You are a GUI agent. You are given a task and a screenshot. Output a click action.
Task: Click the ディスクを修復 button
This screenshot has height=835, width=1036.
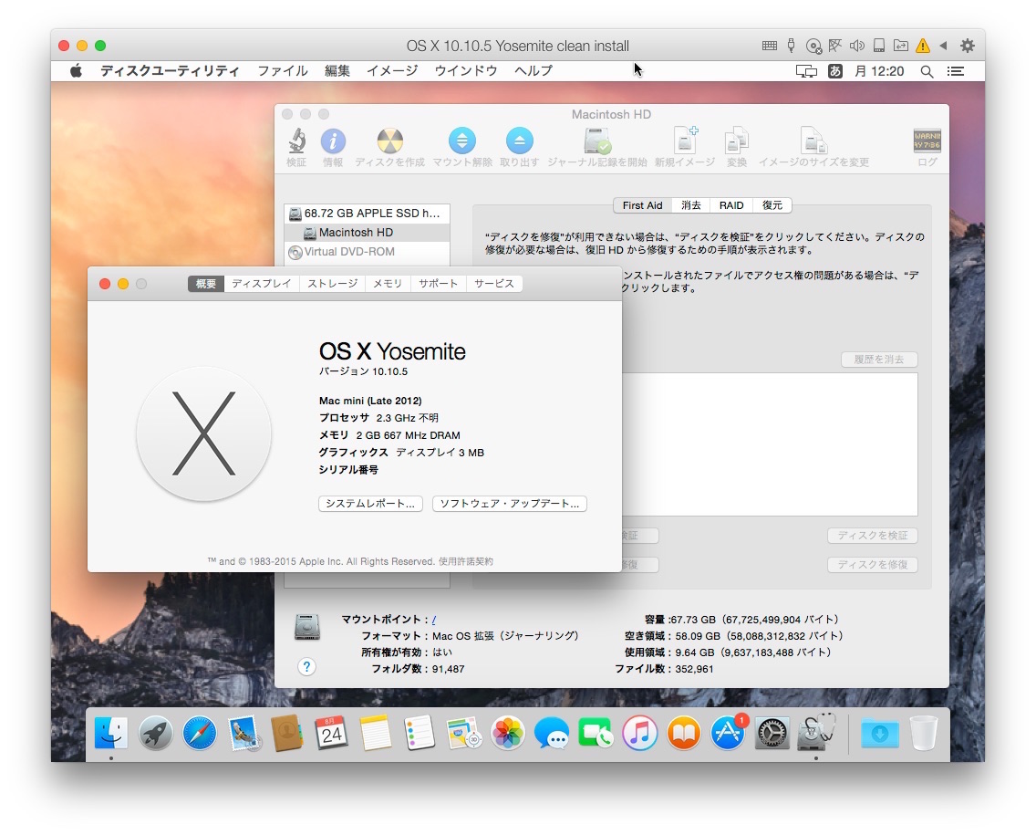(872, 565)
